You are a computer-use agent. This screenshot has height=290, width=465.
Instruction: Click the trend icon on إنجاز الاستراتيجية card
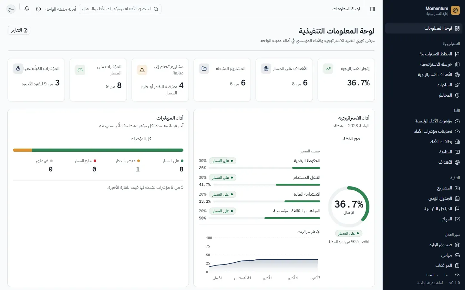(x=328, y=69)
